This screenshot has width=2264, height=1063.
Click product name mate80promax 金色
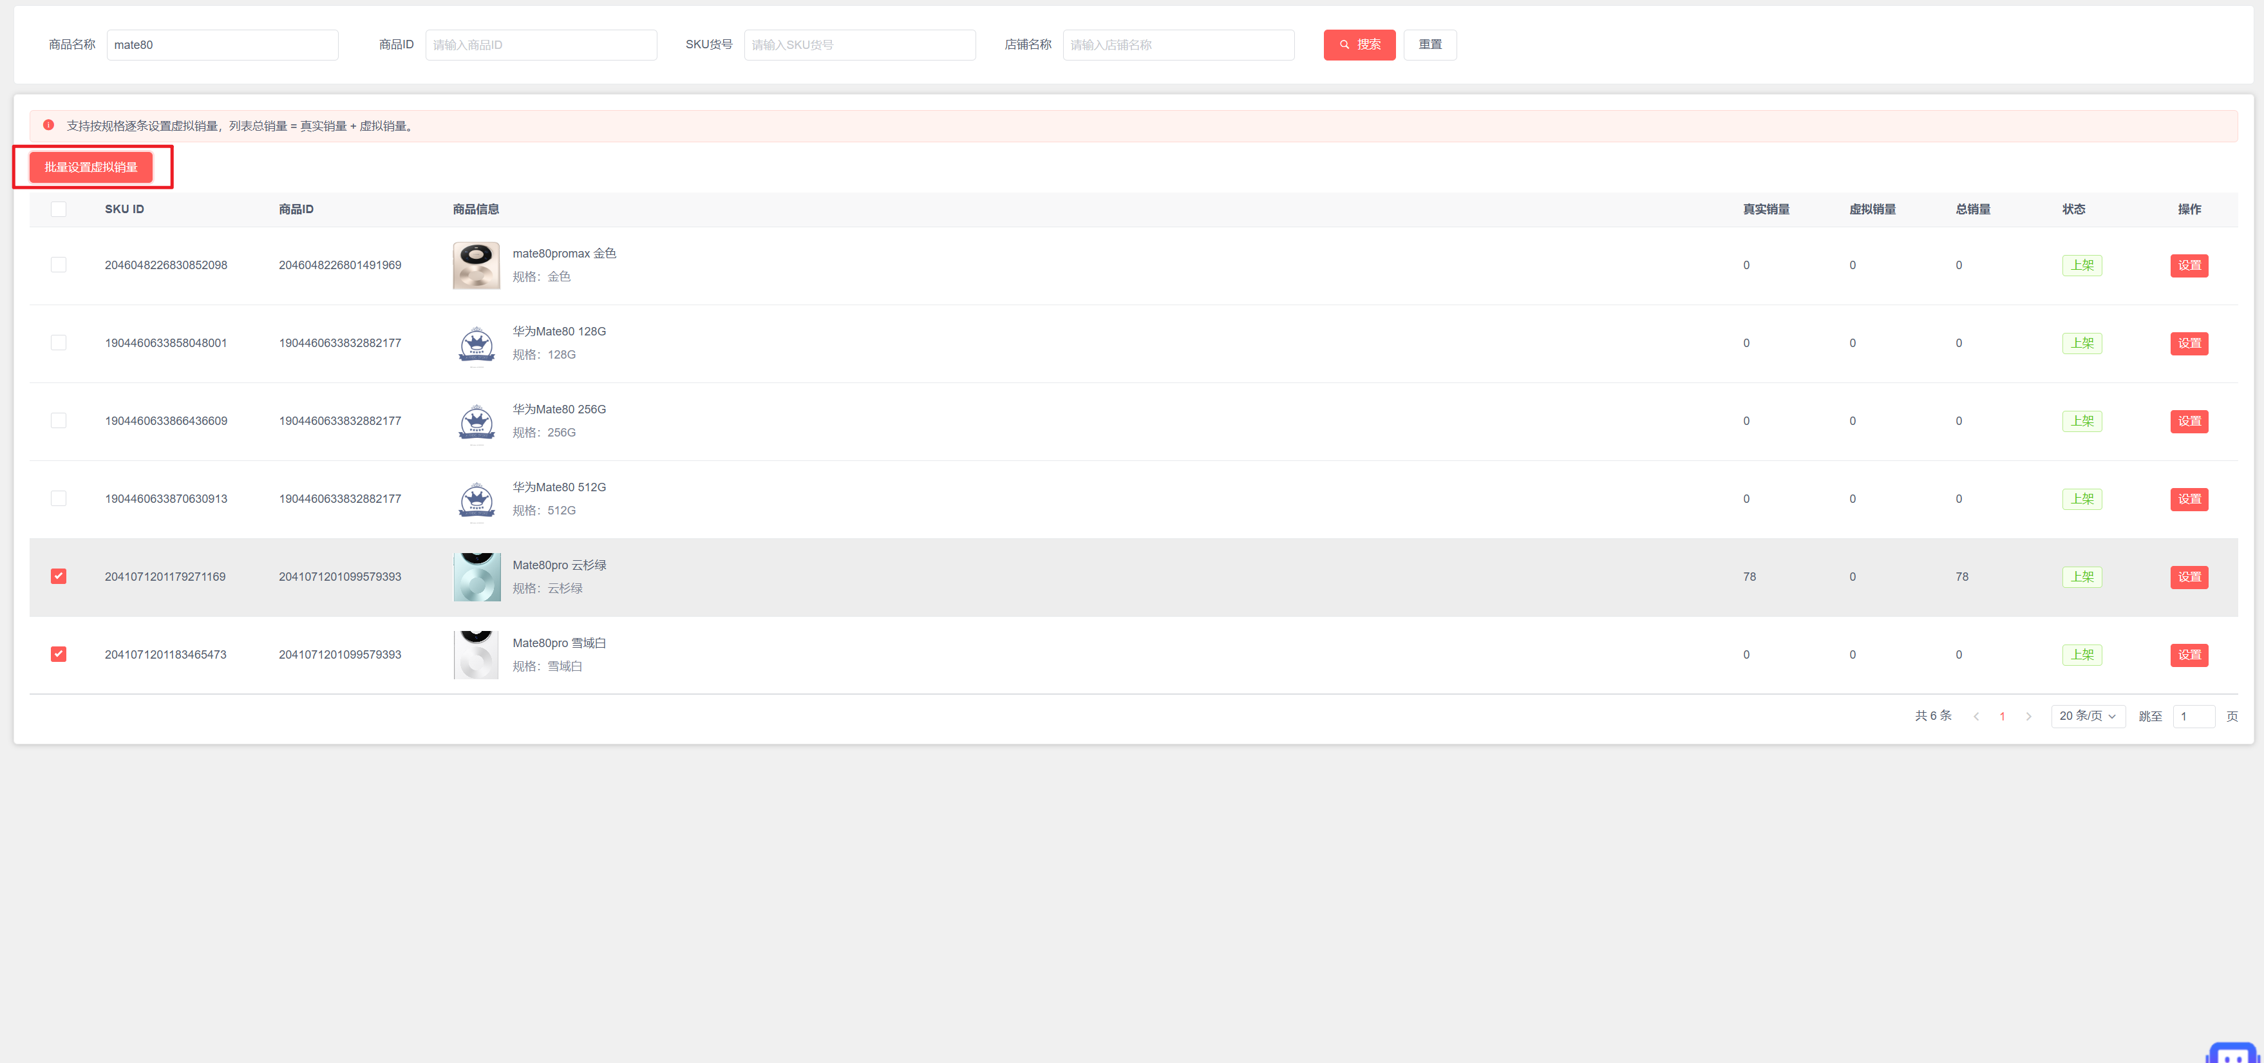tap(564, 254)
